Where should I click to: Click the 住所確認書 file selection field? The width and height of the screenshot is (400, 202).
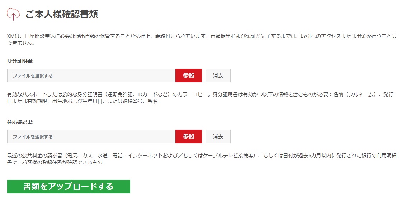tap(91, 137)
